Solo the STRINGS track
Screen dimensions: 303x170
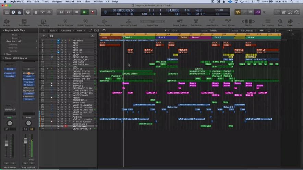(62, 81)
